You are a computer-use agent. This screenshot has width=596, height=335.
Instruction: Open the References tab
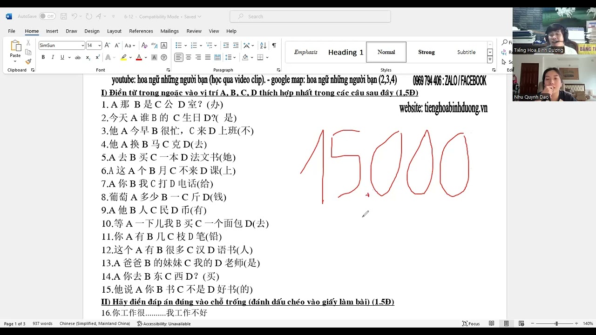pos(141,31)
